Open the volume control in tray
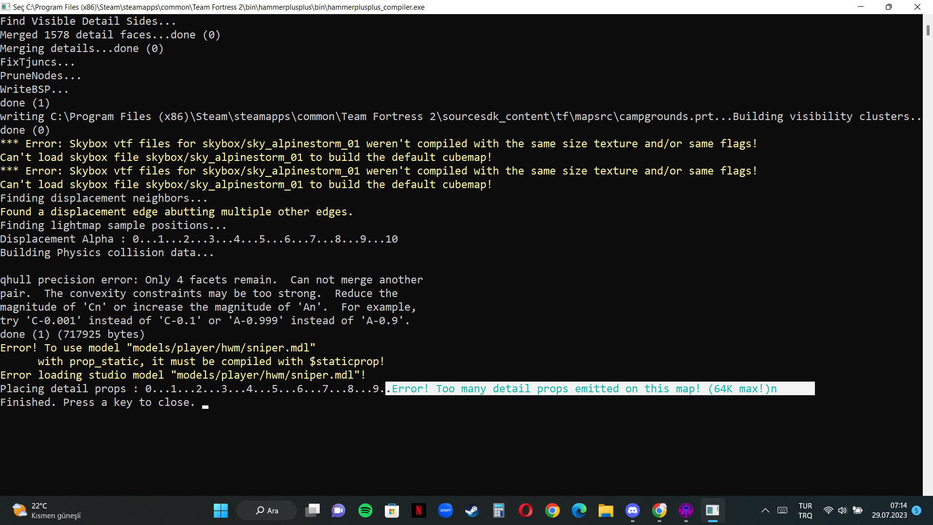 (x=842, y=510)
